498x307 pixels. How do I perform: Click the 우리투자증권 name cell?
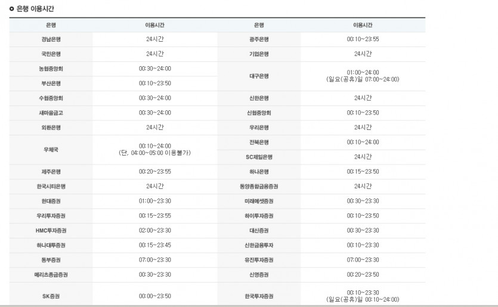tap(51, 216)
